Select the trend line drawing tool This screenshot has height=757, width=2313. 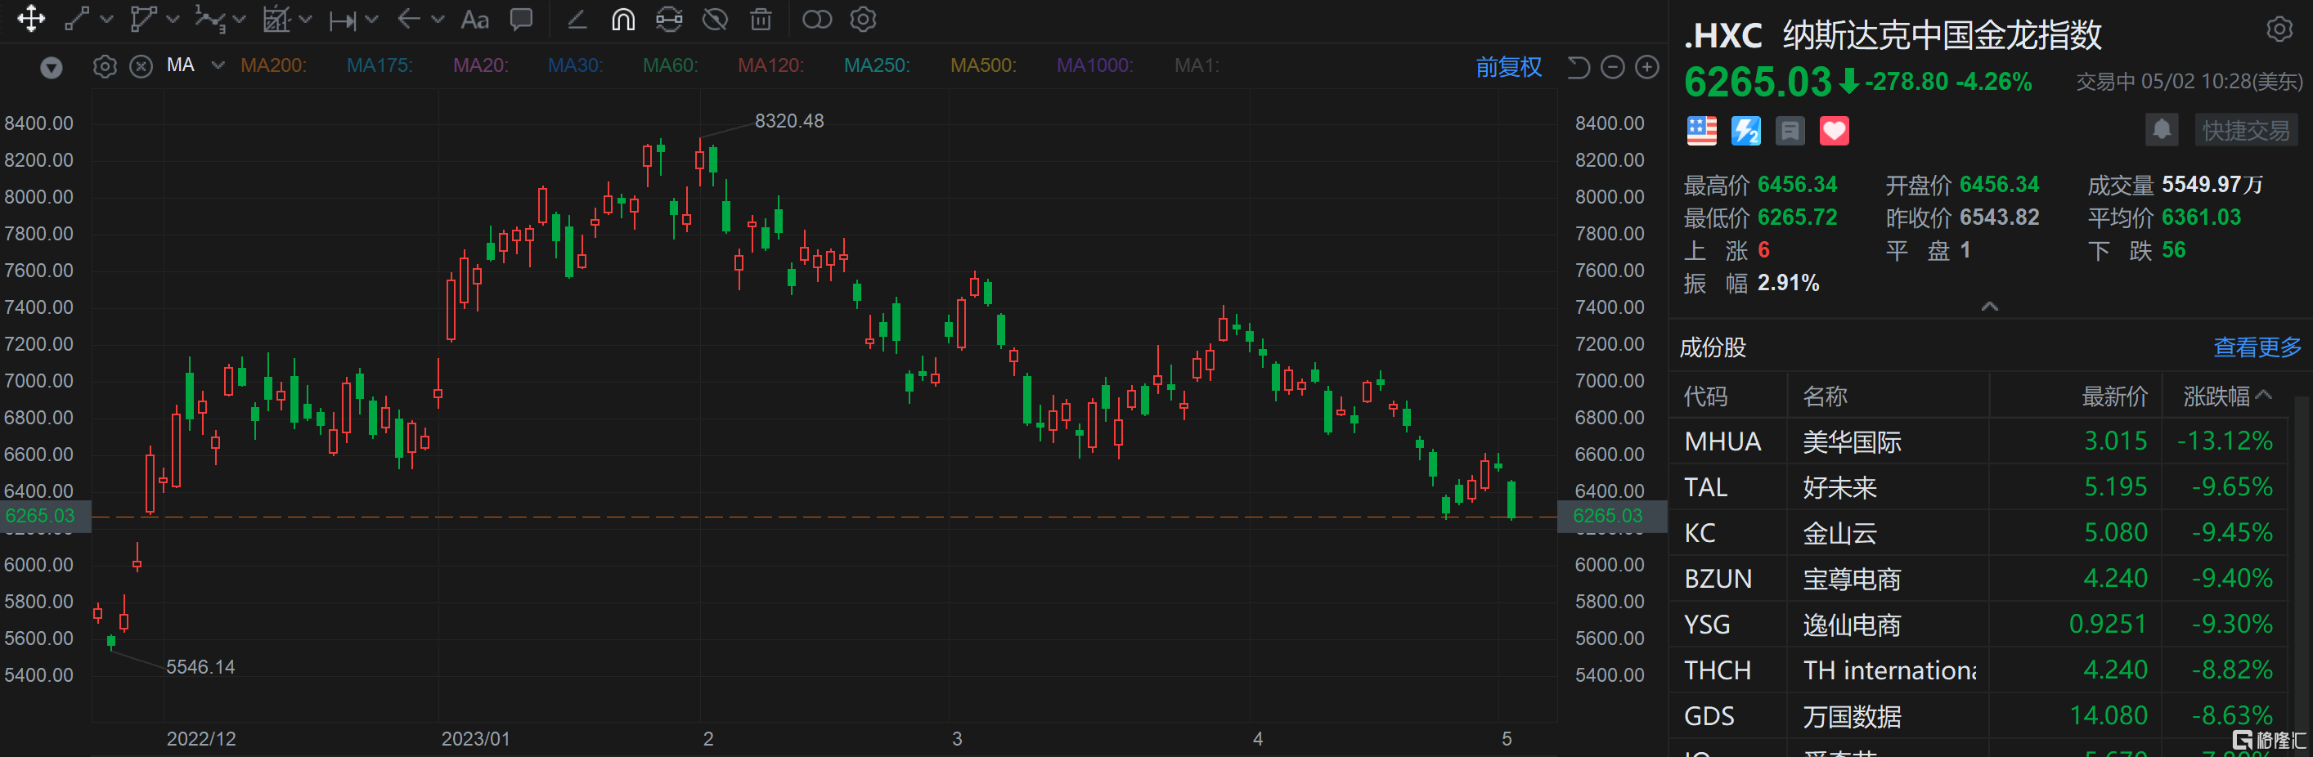[x=77, y=19]
